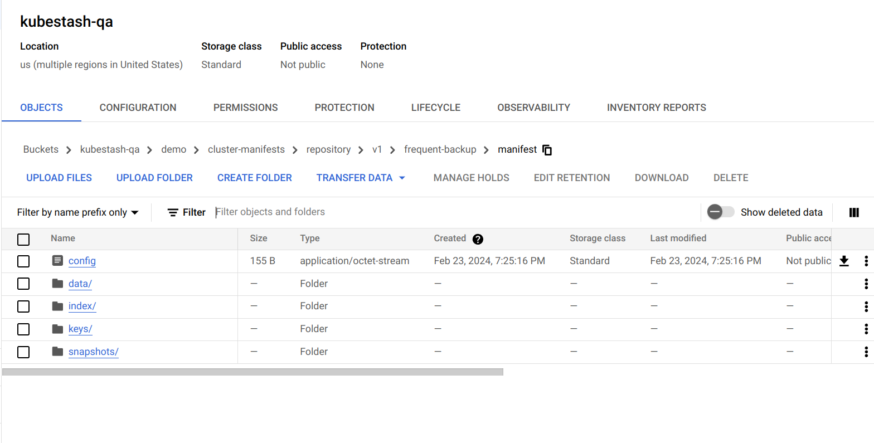
Task: Expand the Transfer Data dropdown
Action: click(x=361, y=178)
